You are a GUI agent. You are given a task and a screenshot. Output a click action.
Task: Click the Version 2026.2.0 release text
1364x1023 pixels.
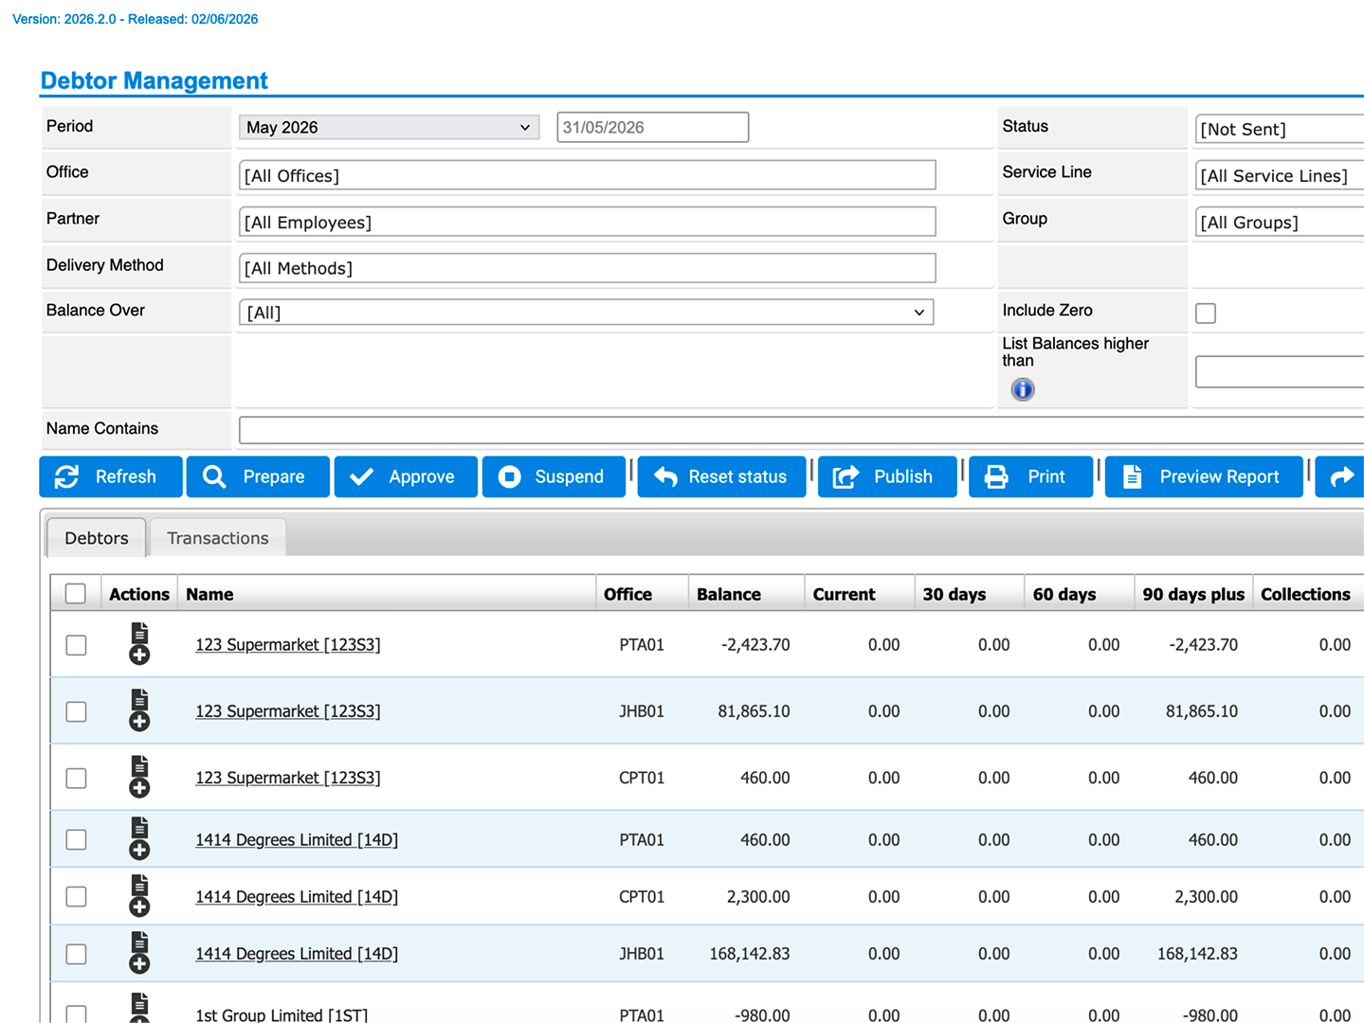point(135,19)
